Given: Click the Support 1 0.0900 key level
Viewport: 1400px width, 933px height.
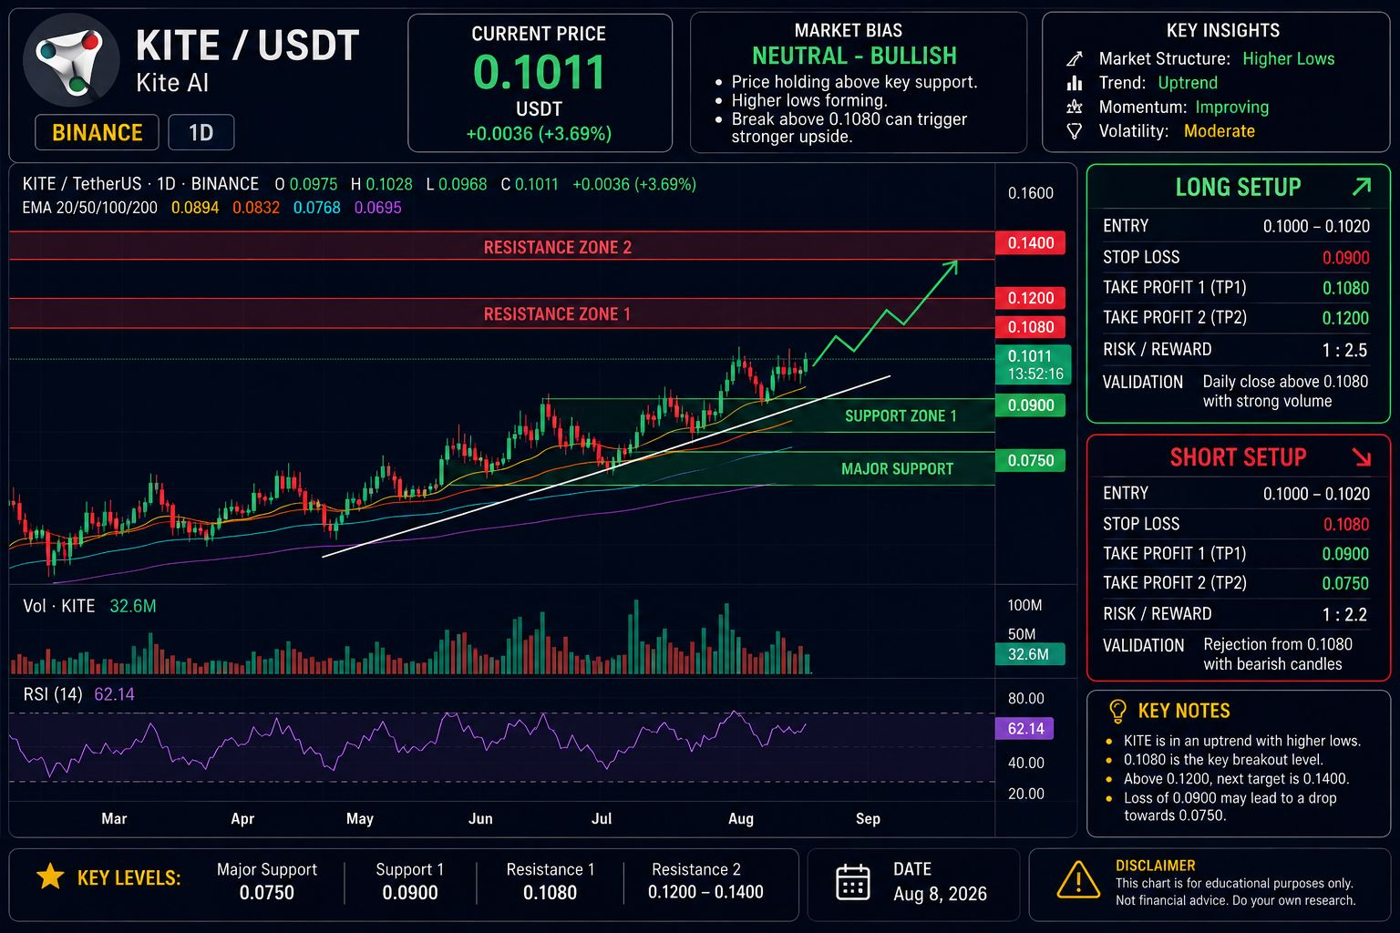Looking at the screenshot, I should click(410, 893).
